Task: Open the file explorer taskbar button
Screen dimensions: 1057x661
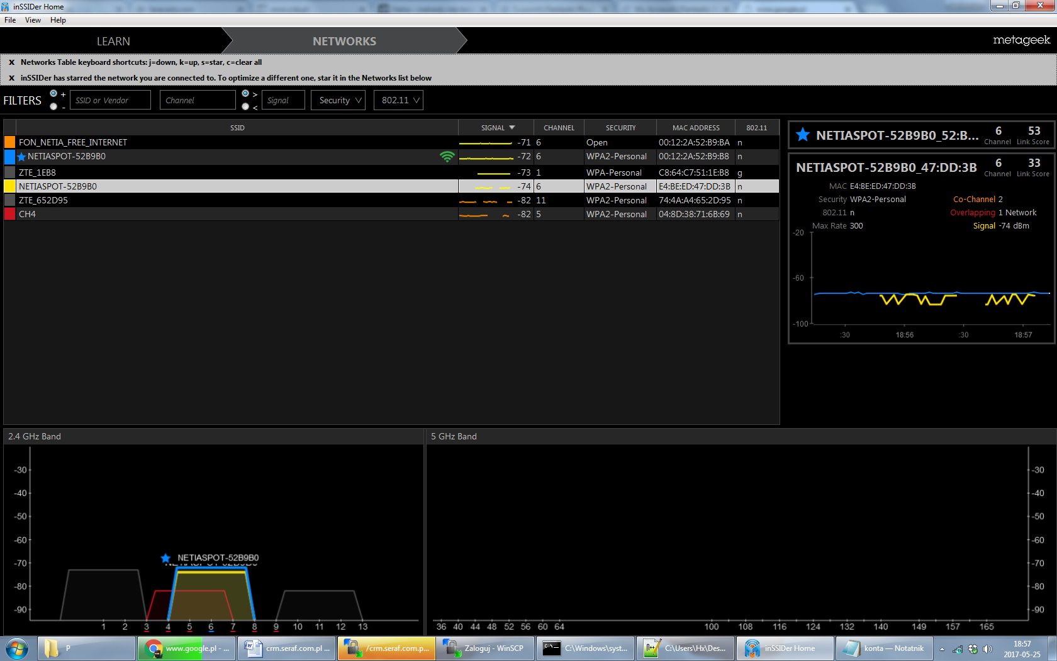Action: pyautogui.click(x=87, y=648)
